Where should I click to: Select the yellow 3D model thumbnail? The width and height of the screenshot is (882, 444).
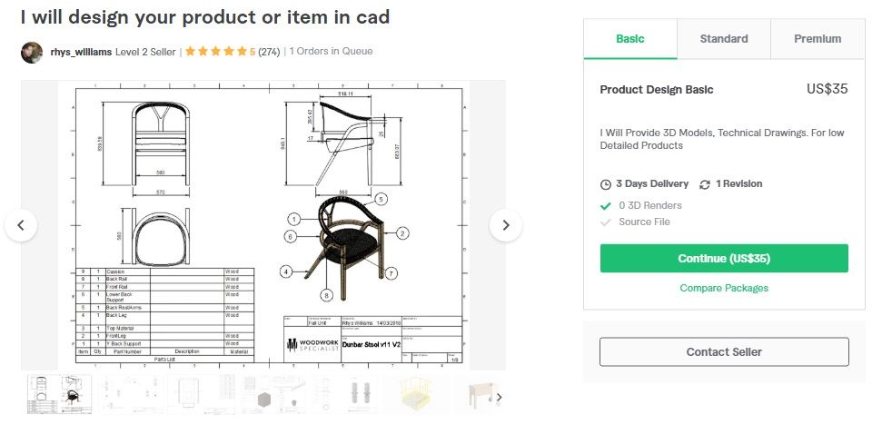(x=417, y=395)
